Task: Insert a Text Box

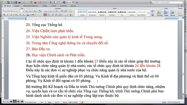Action: (x=159, y=13)
